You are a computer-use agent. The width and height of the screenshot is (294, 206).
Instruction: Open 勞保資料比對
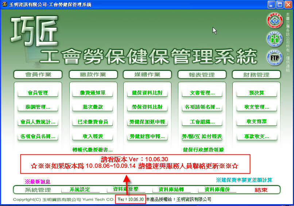tap(147, 107)
